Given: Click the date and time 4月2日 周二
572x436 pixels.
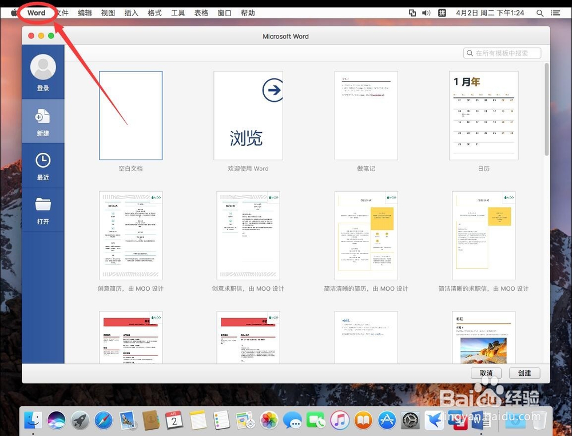Looking at the screenshot, I should (x=490, y=13).
